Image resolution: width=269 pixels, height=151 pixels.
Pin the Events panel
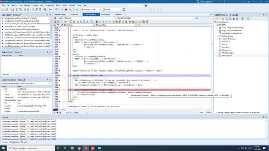(263, 117)
